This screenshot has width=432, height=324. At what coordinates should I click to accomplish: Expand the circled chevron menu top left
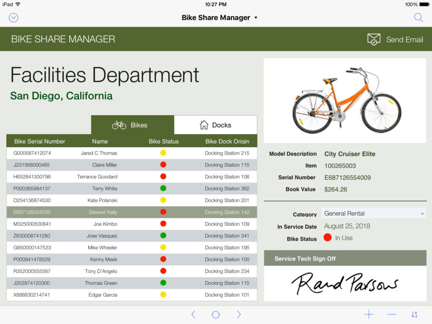13,17
